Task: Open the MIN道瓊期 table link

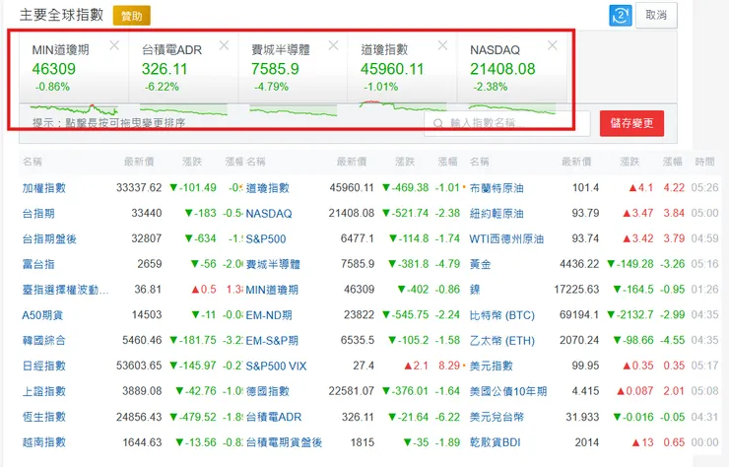Action: pos(272,290)
